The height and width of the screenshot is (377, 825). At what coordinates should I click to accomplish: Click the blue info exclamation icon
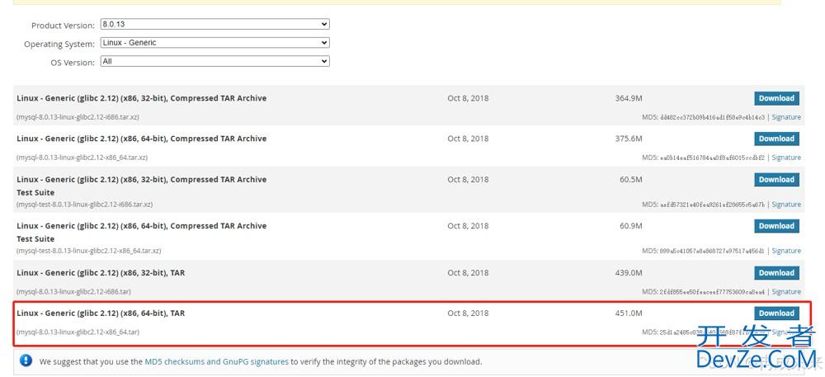point(26,361)
